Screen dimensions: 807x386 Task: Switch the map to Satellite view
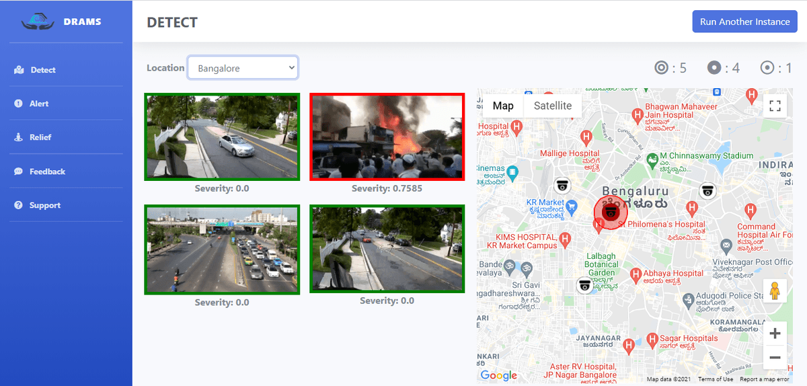click(x=553, y=106)
